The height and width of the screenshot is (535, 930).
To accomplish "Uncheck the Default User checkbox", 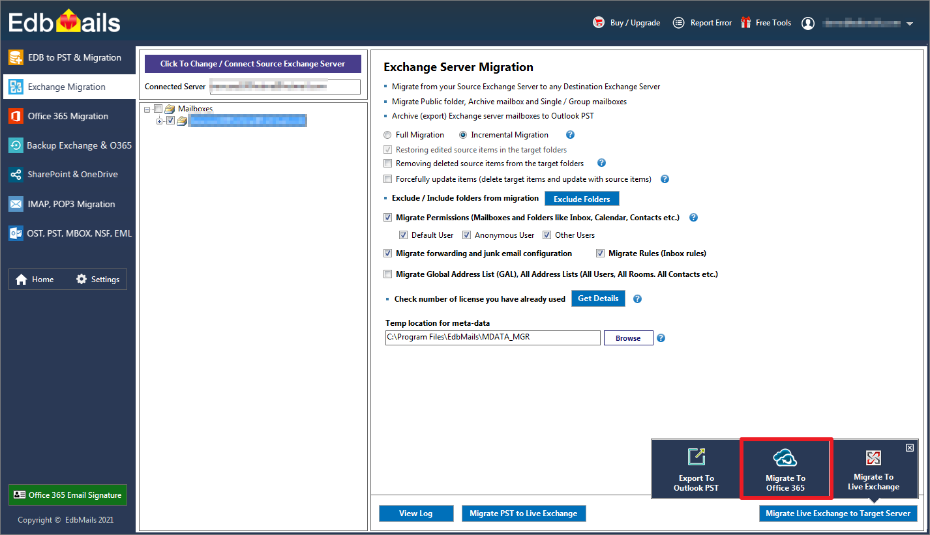I will point(404,235).
